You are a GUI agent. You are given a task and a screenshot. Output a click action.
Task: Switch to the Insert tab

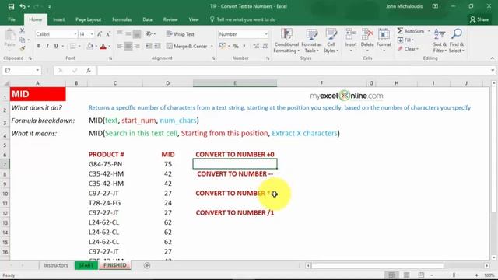pos(59,19)
